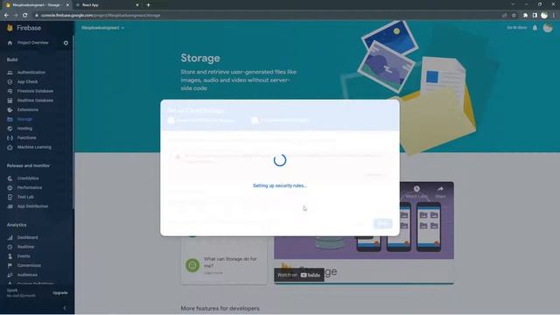Click Events icon in Analytics

click(10, 256)
